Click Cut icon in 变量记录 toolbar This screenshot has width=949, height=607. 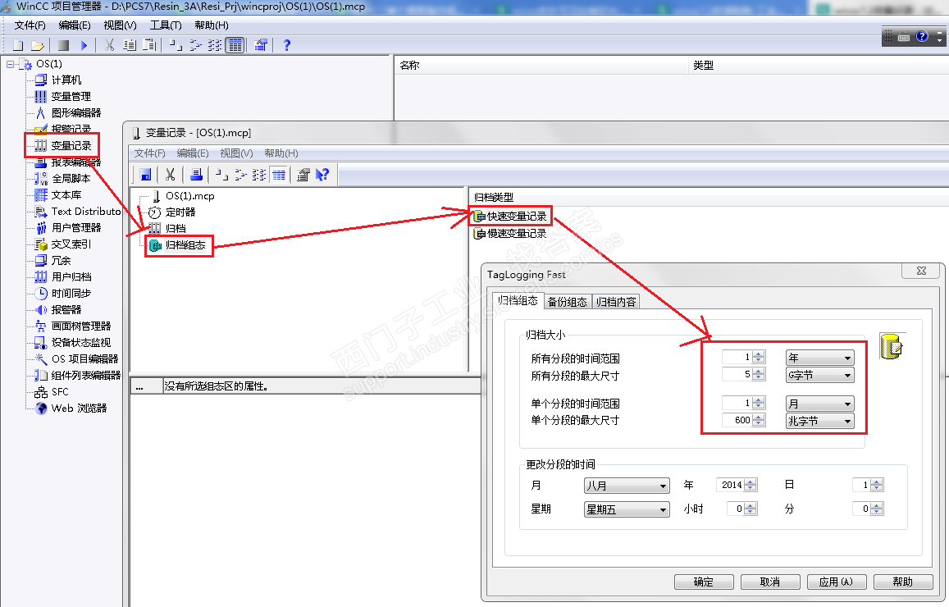click(x=170, y=175)
